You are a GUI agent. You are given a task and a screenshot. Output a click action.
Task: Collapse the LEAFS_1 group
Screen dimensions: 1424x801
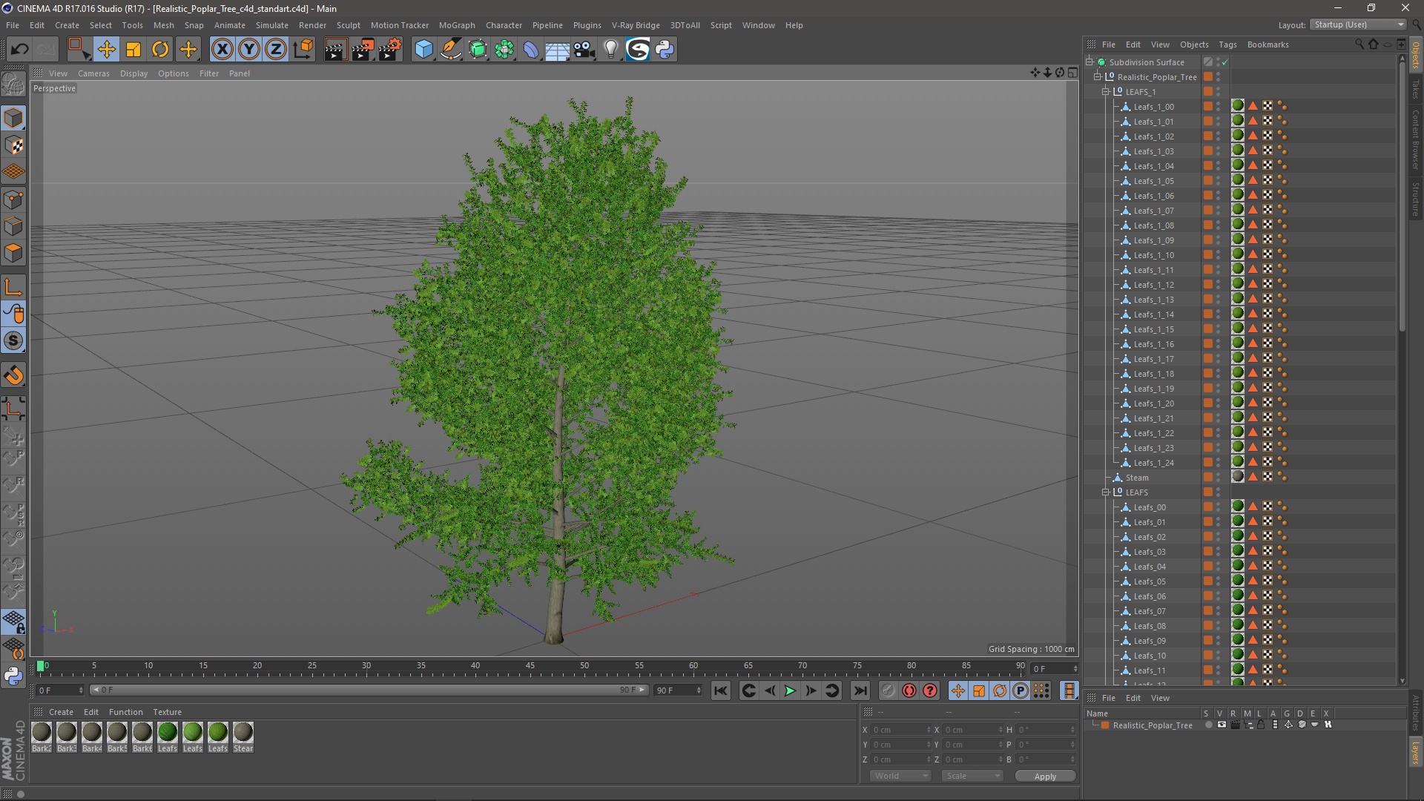pyautogui.click(x=1106, y=92)
